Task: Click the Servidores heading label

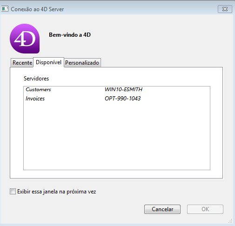Action: pyautogui.click(x=36, y=79)
